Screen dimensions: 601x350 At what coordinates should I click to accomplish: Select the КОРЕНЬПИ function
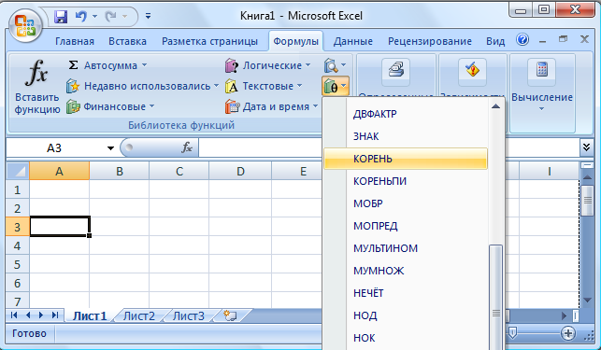pos(406,181)
